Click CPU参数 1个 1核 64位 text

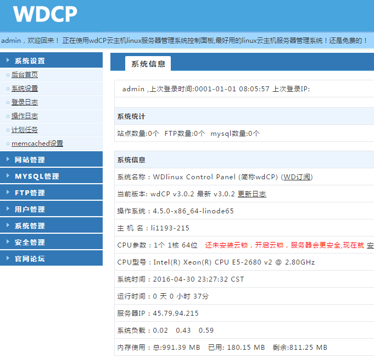tap(157, 245)
